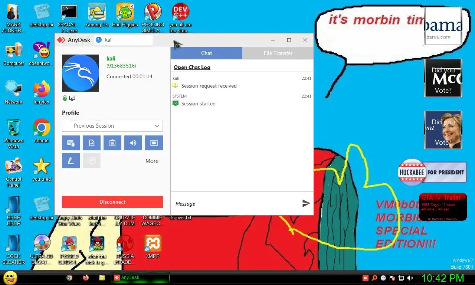Screen dimensions: 475x285
Task: Click the orange magnifier tray icon
Action: tap(374, 278)
